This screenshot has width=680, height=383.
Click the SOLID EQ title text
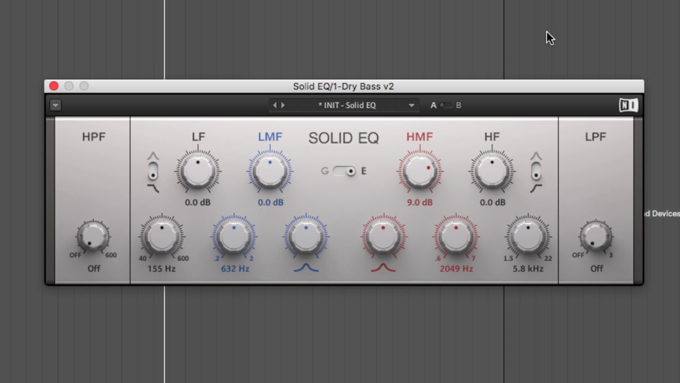coord(344,138)
